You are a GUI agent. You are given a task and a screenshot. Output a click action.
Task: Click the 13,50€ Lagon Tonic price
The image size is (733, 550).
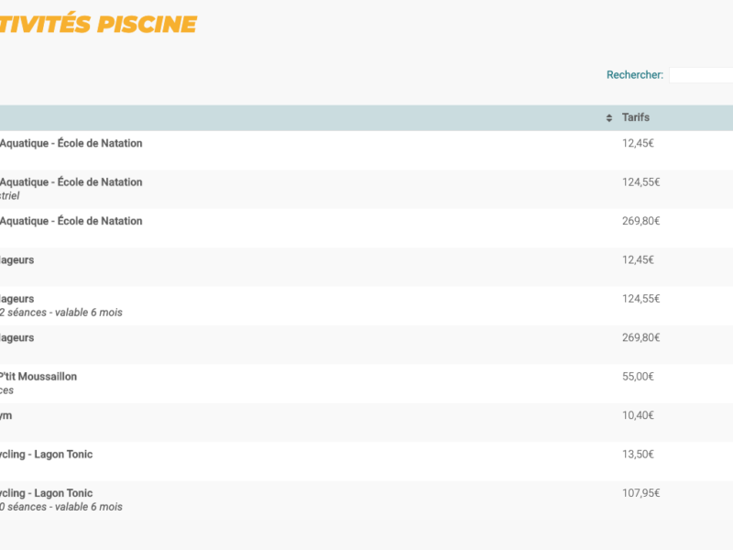(x=638, y=455)
